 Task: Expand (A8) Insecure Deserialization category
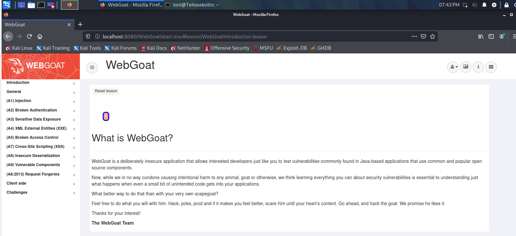click(41, 156)
